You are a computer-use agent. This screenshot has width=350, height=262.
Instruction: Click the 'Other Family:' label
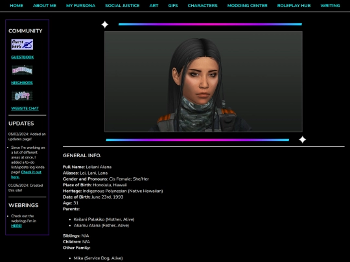[x=76, y=248]
